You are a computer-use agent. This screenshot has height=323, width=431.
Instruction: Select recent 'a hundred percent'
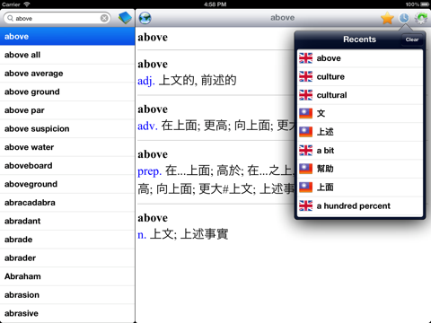[x=360, y=205]
